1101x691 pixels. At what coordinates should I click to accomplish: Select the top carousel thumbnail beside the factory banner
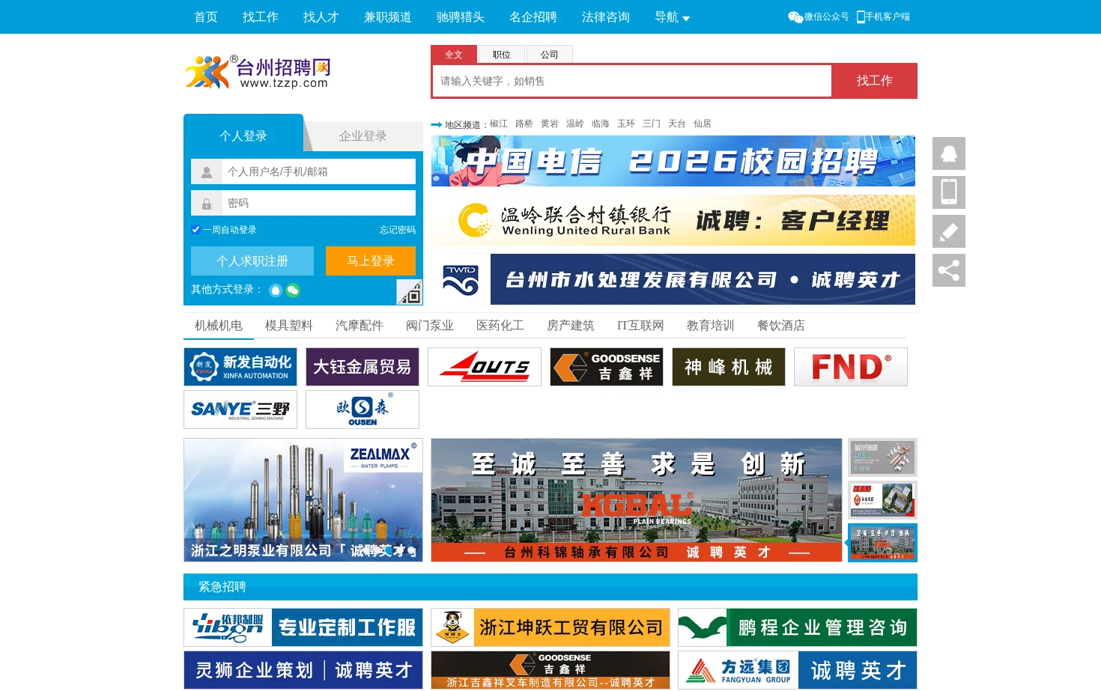click(882, 457)
